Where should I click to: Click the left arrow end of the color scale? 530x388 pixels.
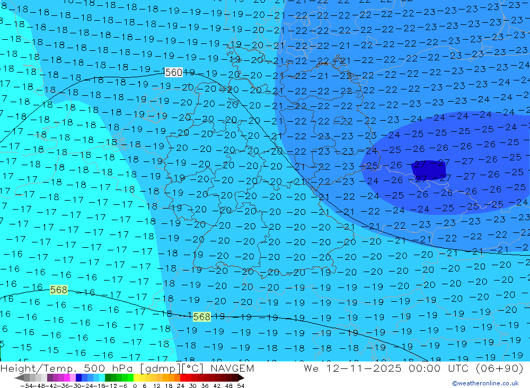point(19,377)
